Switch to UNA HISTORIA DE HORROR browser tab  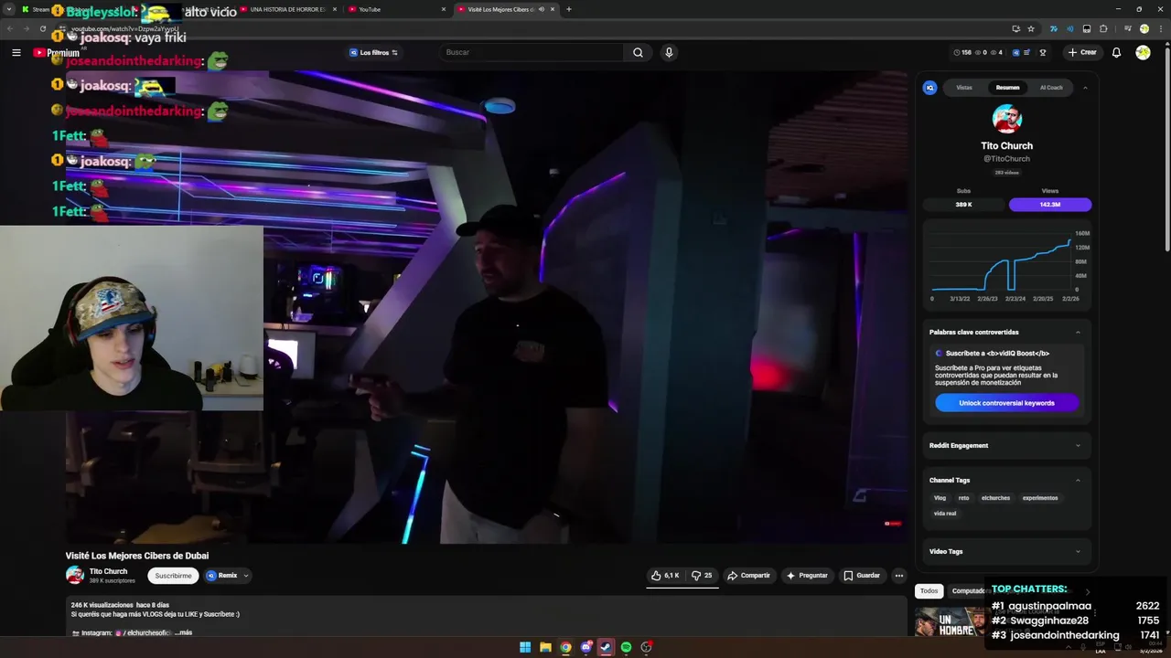click(288, 9)
